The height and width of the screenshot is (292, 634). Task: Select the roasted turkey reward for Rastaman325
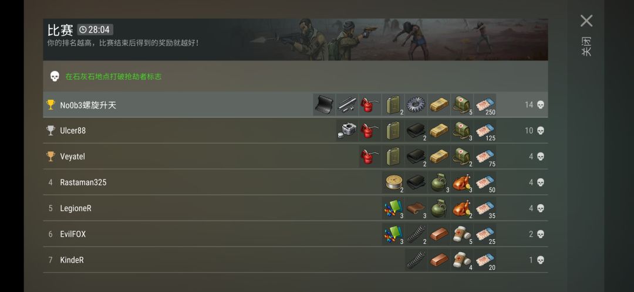462,182
